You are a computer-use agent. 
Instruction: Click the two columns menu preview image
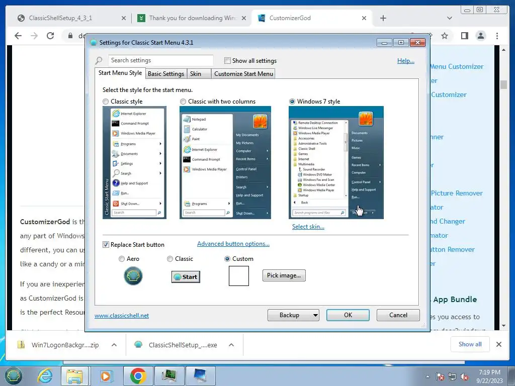coord(225,162)
